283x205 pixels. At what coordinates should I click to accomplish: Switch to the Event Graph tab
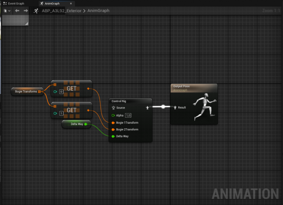[x=16, y=3]
